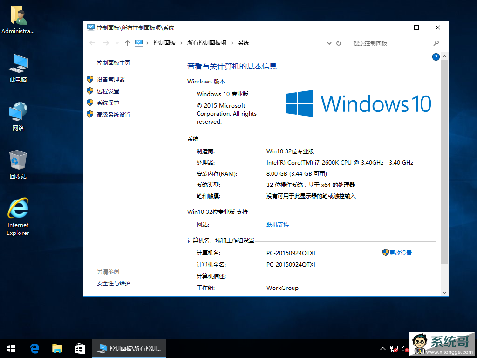Open the 网络 desktop icon
Image resolution: width=477 pixels, height=358 pixels.
point(18,117)
